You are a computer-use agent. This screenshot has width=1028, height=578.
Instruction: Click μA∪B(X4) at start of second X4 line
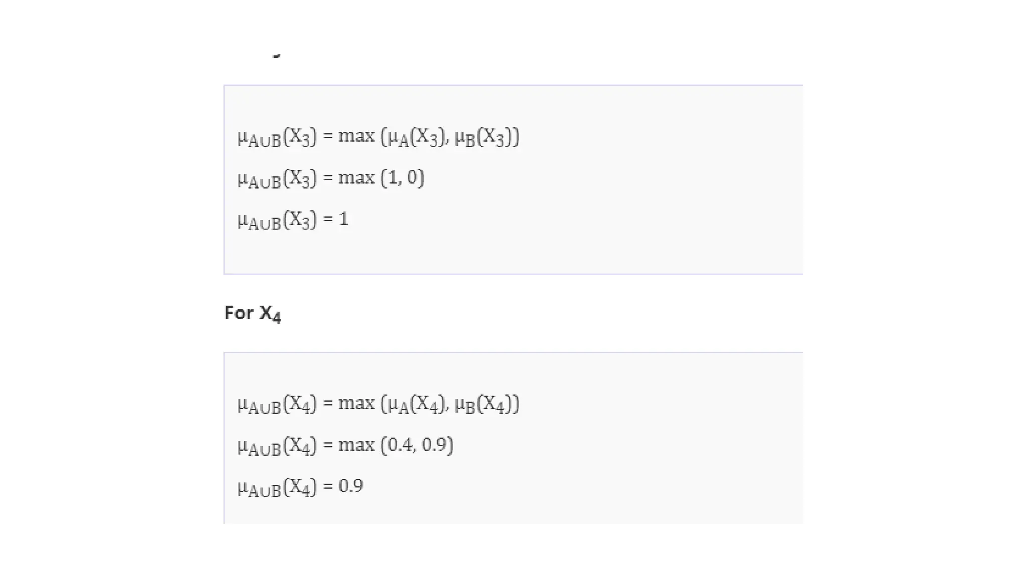click(x=277, y=446)
